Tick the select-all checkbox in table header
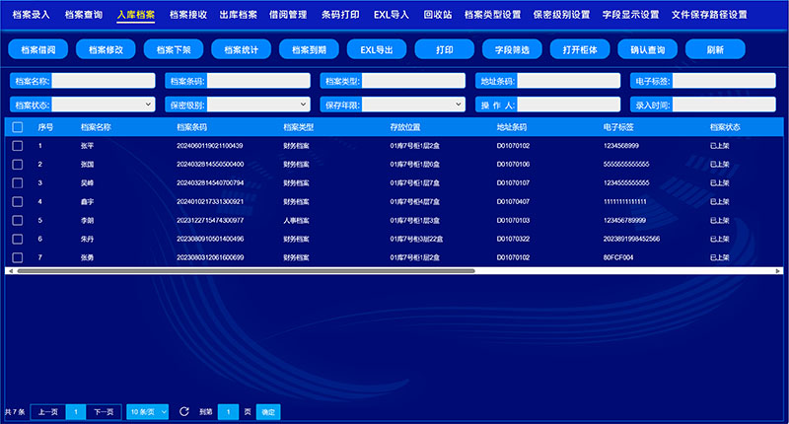789x424 pixels. [17, 127]
